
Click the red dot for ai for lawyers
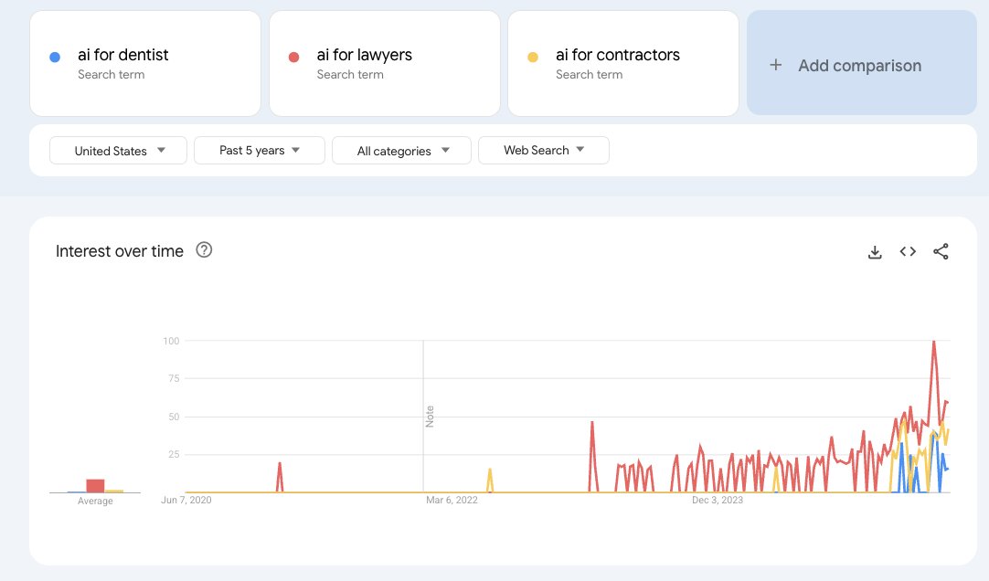coord(293,58)
